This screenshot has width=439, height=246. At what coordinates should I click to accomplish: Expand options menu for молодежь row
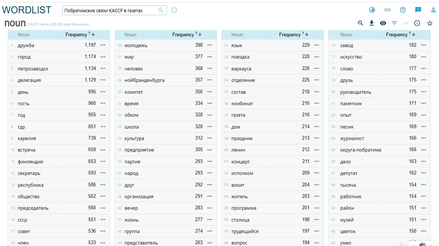click(x=210, y=45)
